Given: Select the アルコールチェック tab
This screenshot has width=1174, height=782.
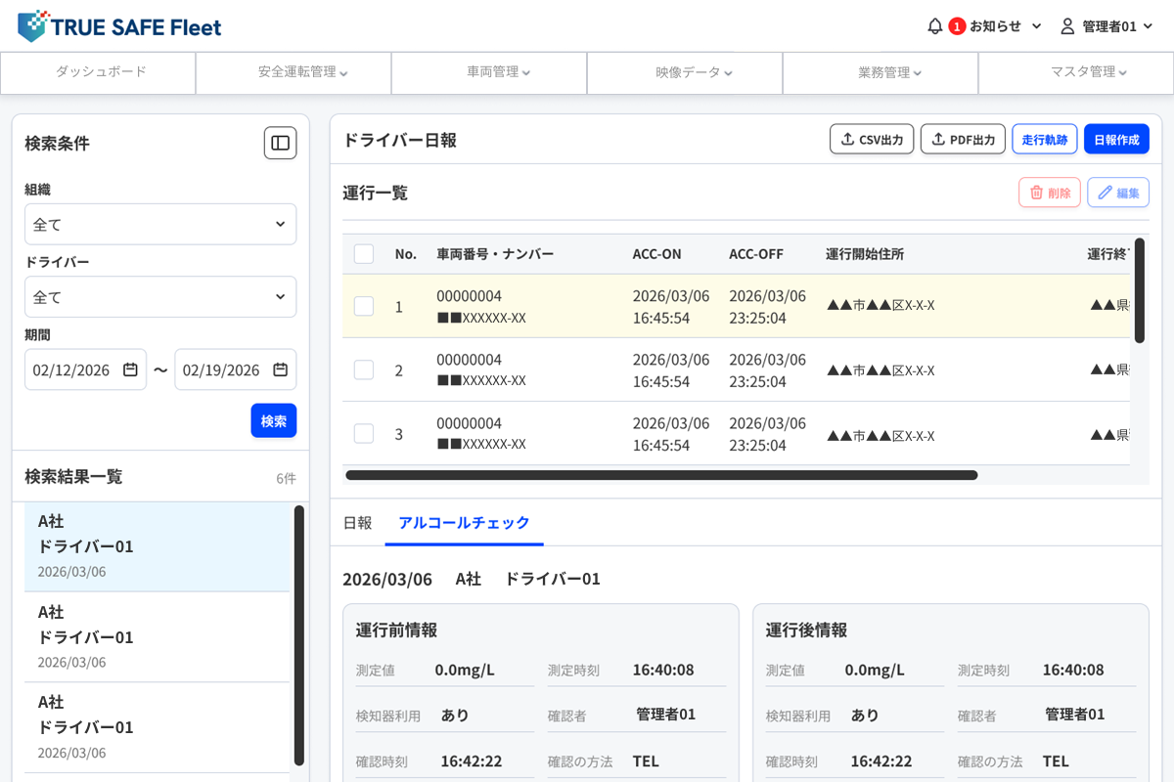Looking at the screenshot, I should tap(464, 523).
